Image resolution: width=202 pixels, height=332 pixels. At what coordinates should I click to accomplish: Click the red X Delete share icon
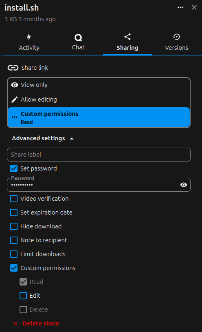click(15, 323)
